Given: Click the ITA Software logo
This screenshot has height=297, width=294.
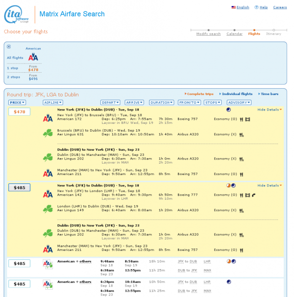Looking at the screenshot, I should [17, 15].
